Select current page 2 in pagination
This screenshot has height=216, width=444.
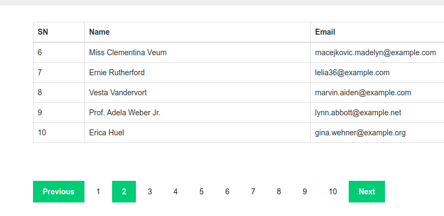(124, 192)
